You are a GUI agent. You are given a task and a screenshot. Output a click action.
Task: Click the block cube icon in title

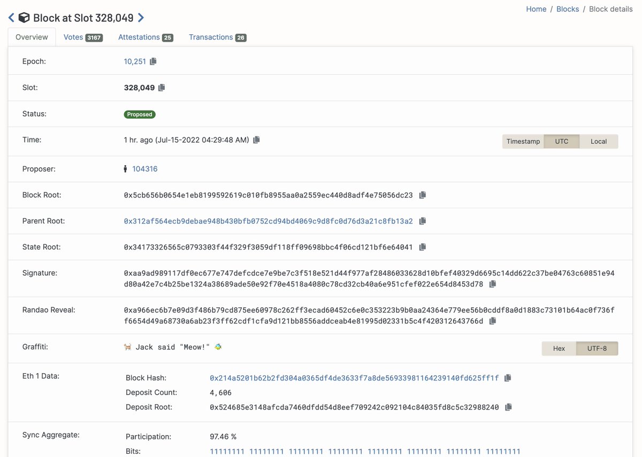pos(24,18)
